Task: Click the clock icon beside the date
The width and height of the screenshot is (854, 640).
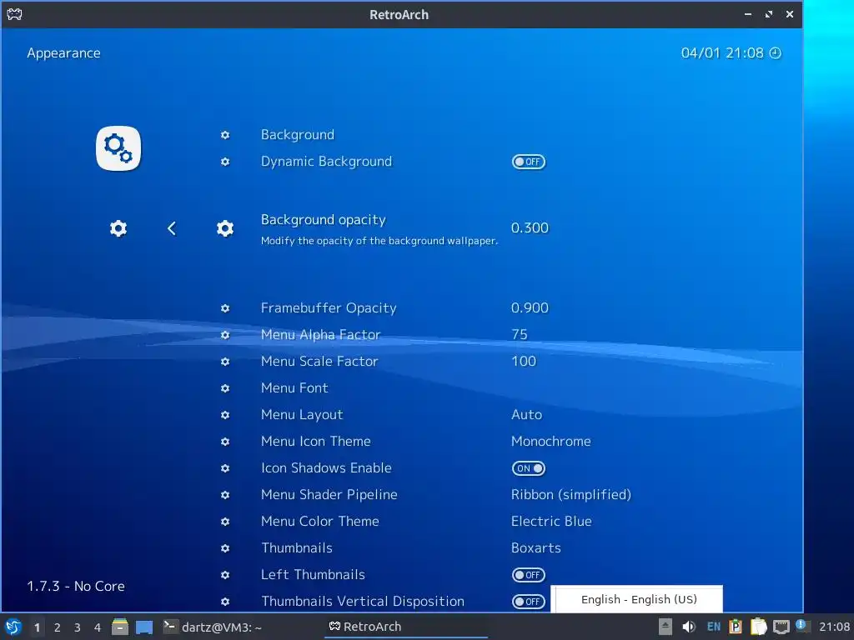Action: pos(775,52)
